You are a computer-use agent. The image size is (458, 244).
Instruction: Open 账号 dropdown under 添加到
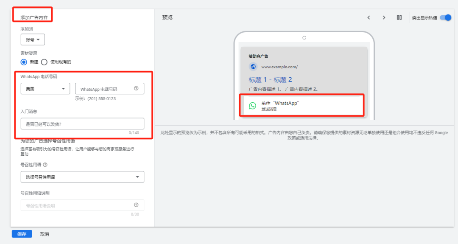(33, 40)
